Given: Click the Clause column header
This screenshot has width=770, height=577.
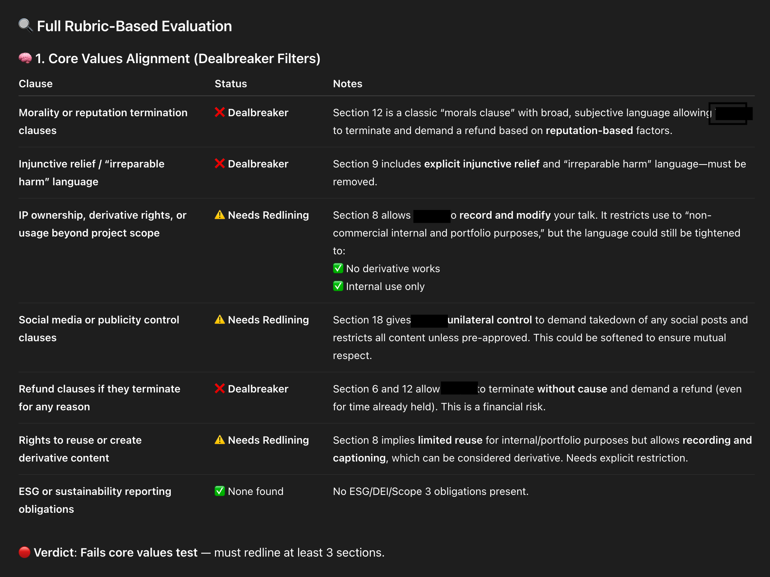Looking at the screenshot, I should tap(36, 84).
